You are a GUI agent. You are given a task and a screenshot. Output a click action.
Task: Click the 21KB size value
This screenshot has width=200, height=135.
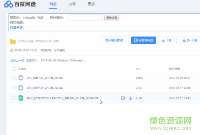click(139, 98)
